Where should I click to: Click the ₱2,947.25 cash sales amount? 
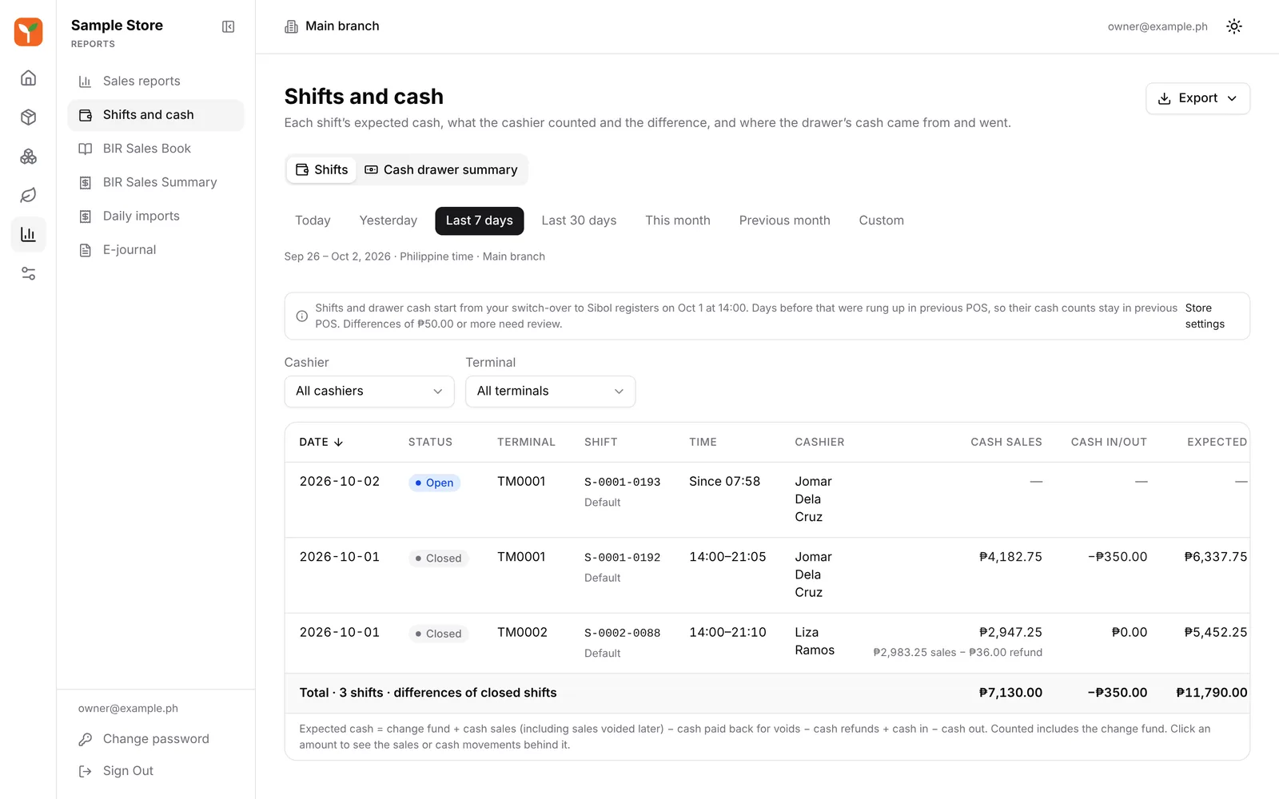click(x=1010, y=632)
